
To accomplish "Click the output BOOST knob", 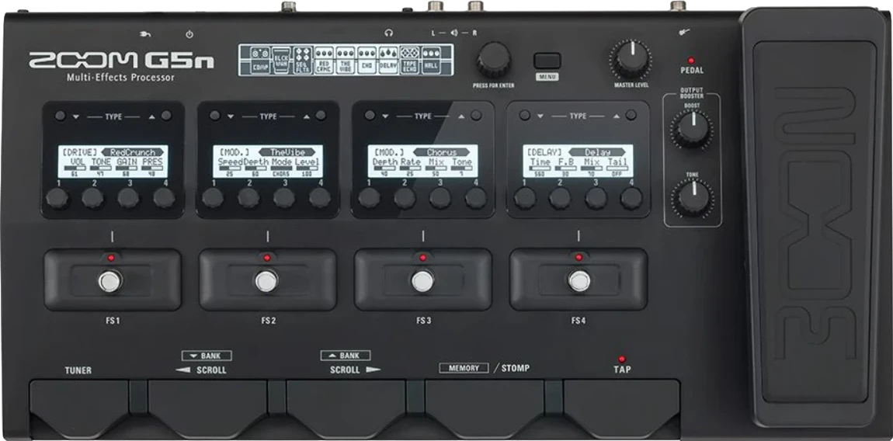I will tap(690, 129).
